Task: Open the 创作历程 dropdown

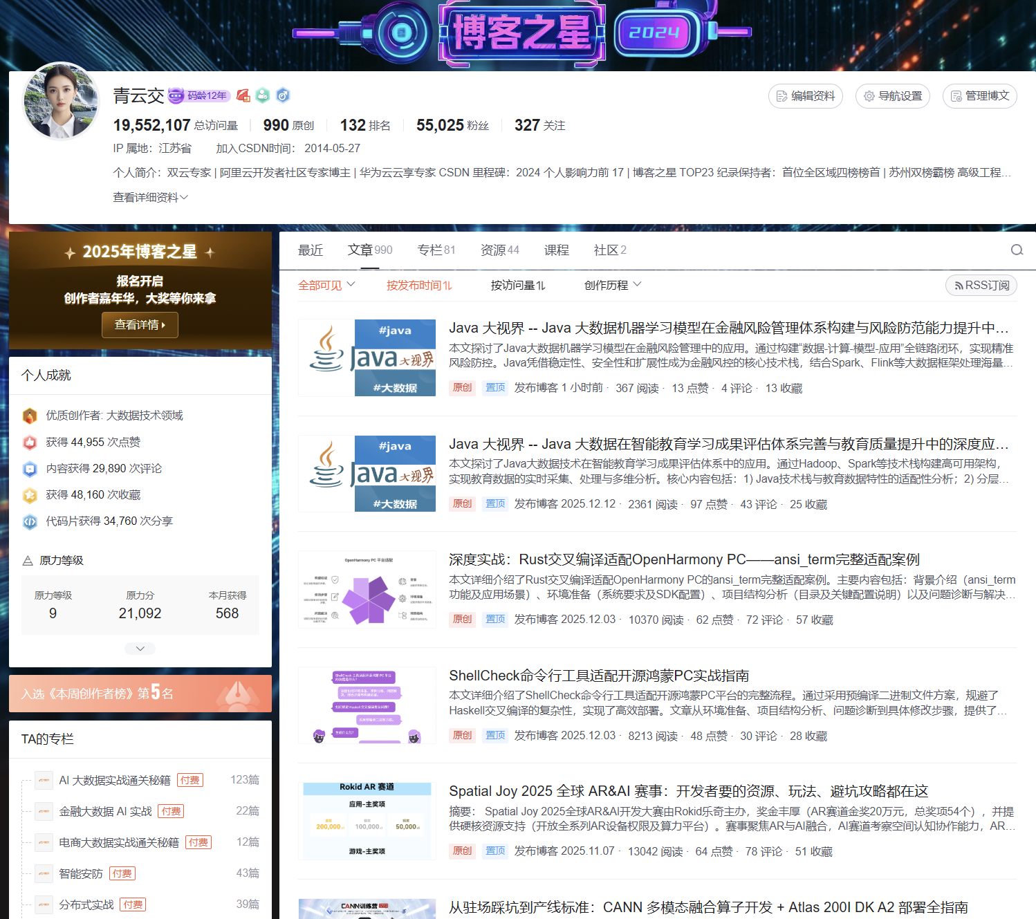Action: point(613,285)
